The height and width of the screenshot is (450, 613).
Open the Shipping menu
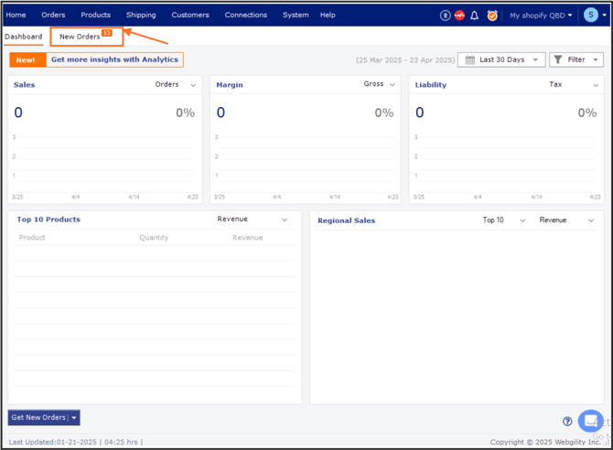pos(141,16)
